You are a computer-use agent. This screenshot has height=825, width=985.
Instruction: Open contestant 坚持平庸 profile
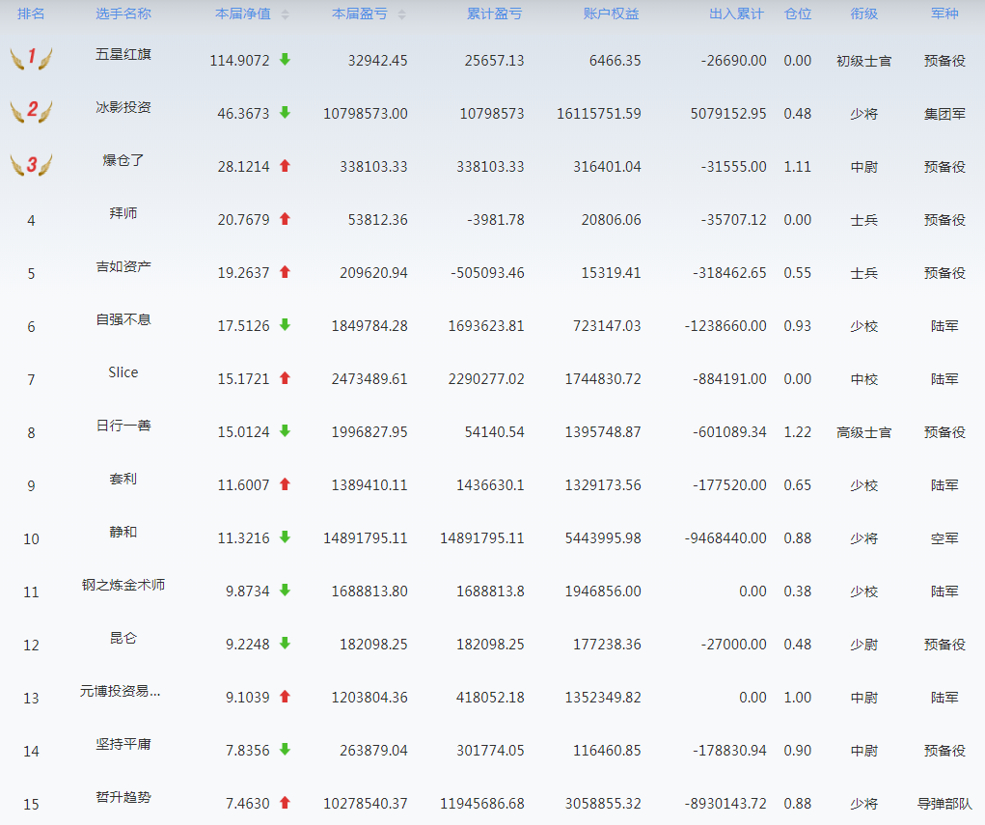click(x=123, y=745)
